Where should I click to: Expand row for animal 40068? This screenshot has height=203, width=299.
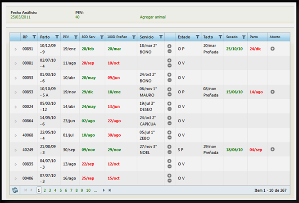click(x=16, y=135)
